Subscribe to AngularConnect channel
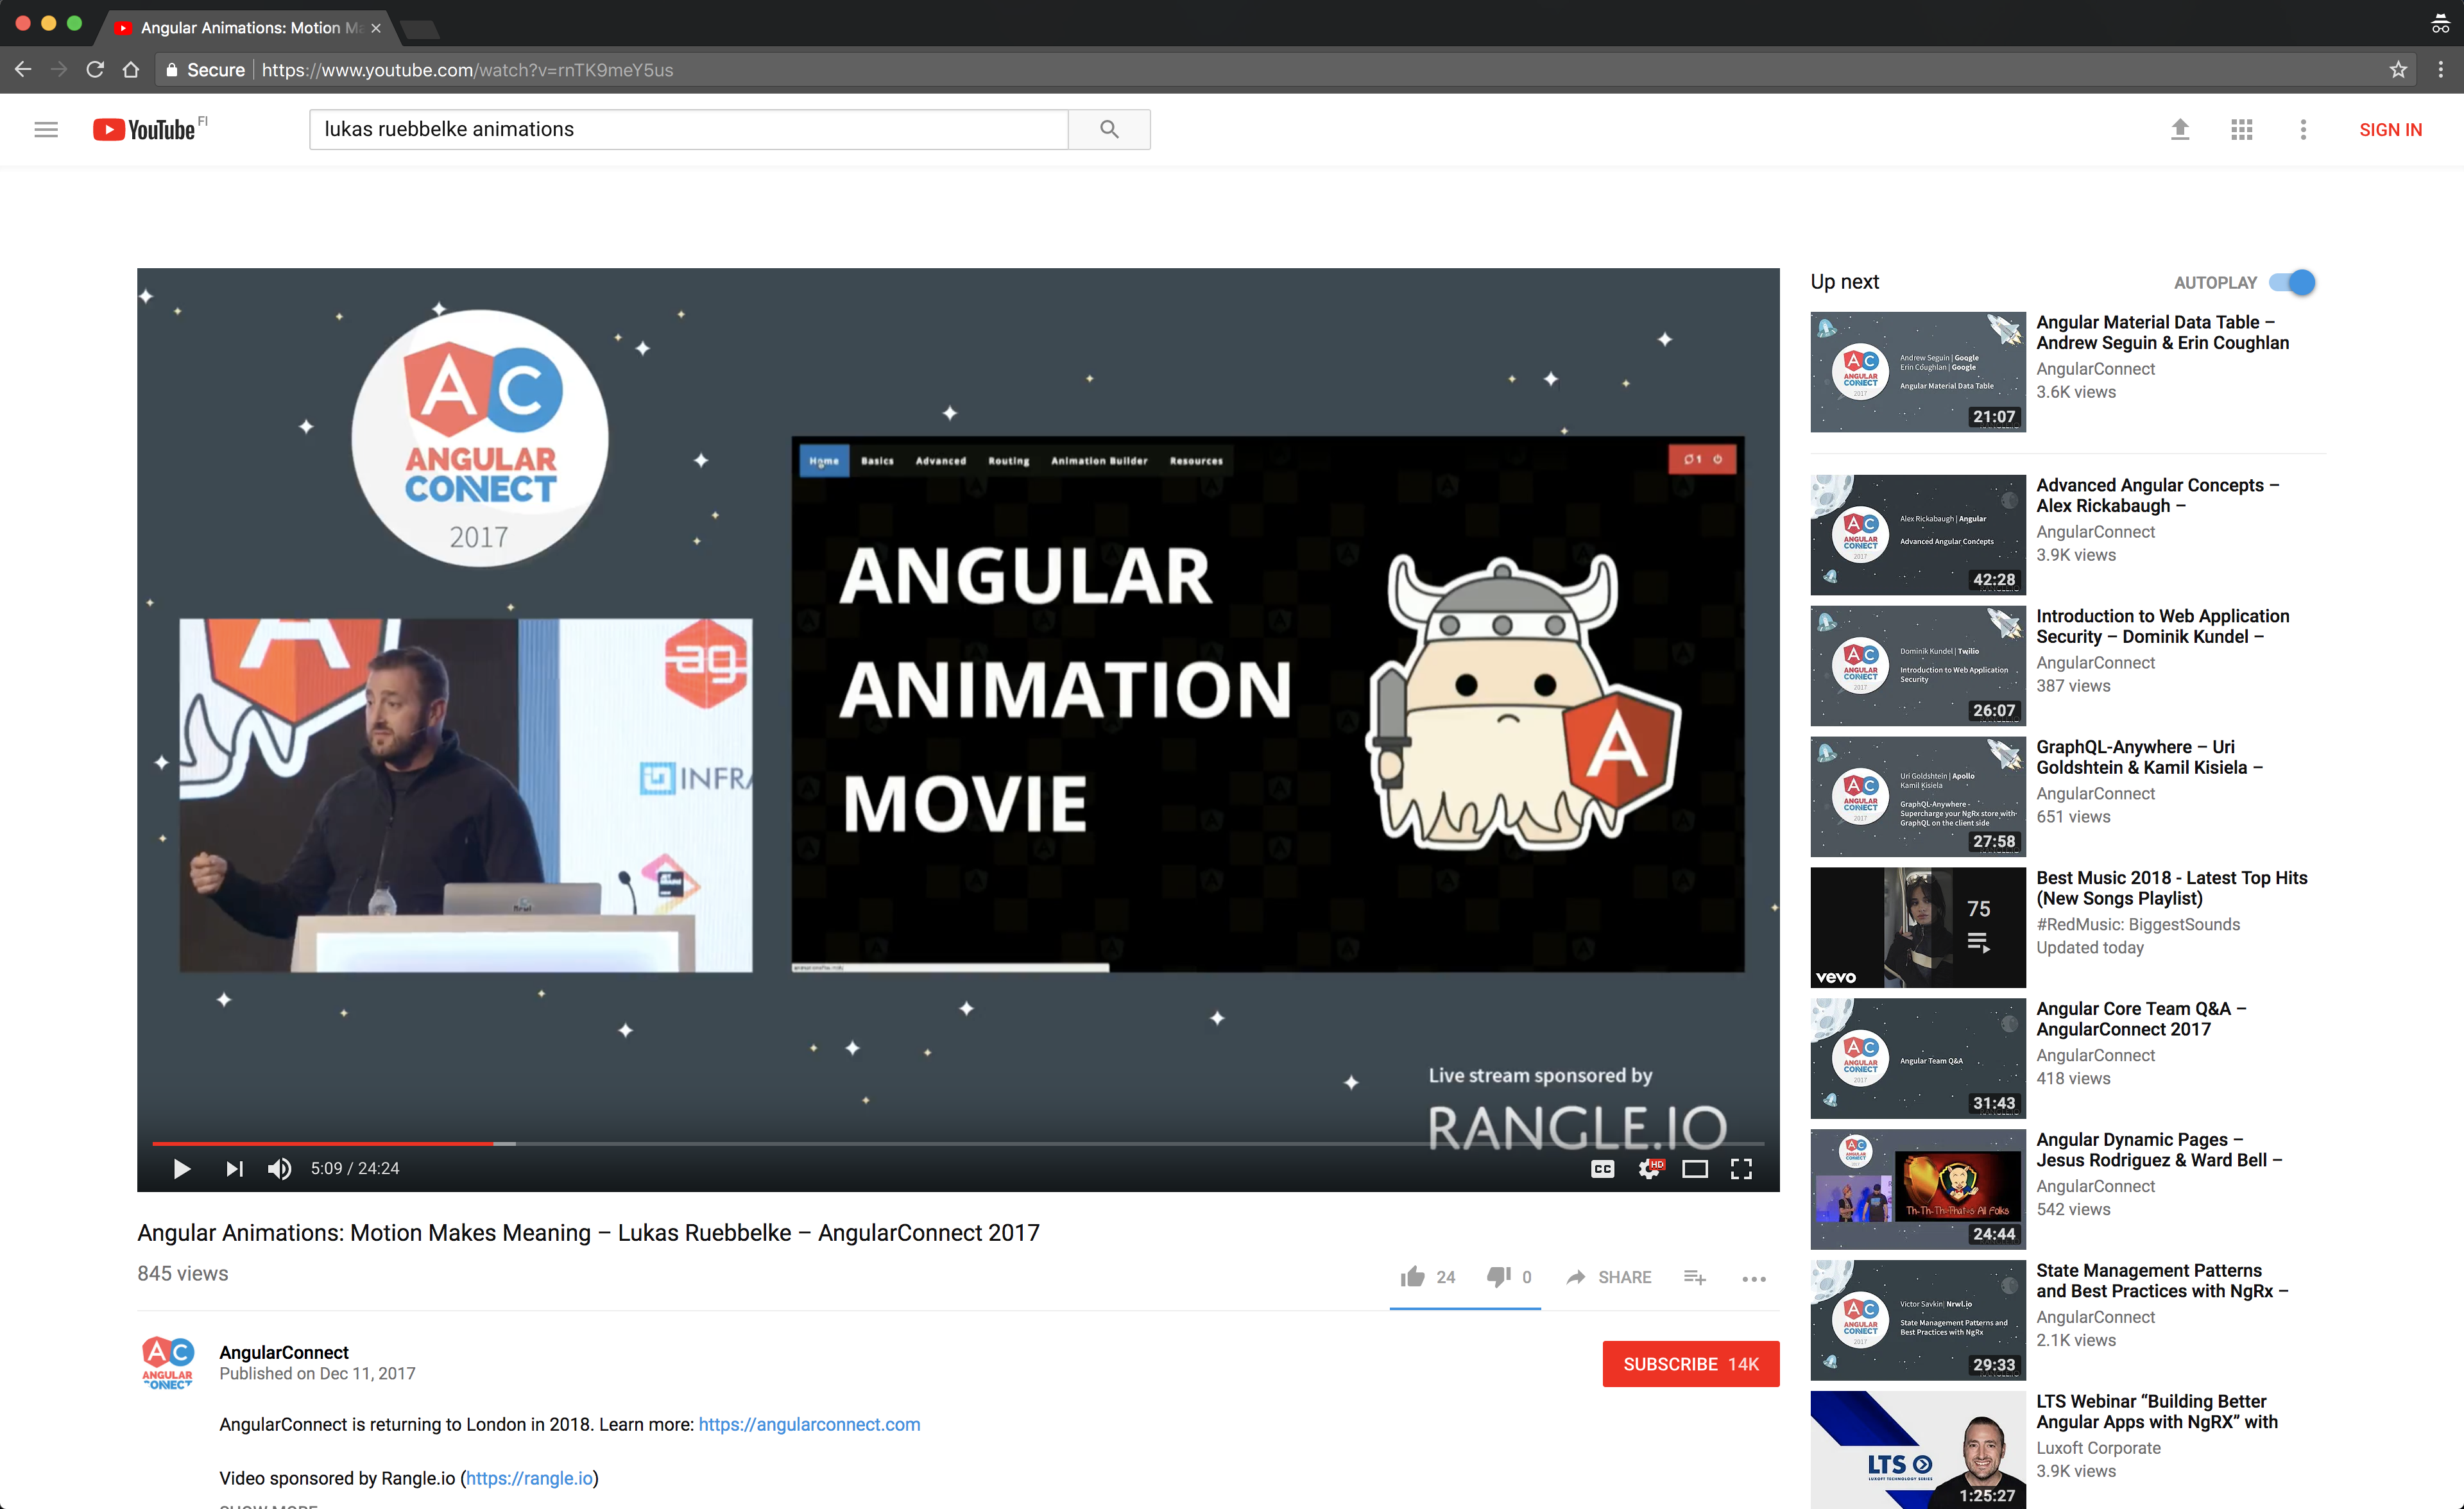 point(1690,1364)
